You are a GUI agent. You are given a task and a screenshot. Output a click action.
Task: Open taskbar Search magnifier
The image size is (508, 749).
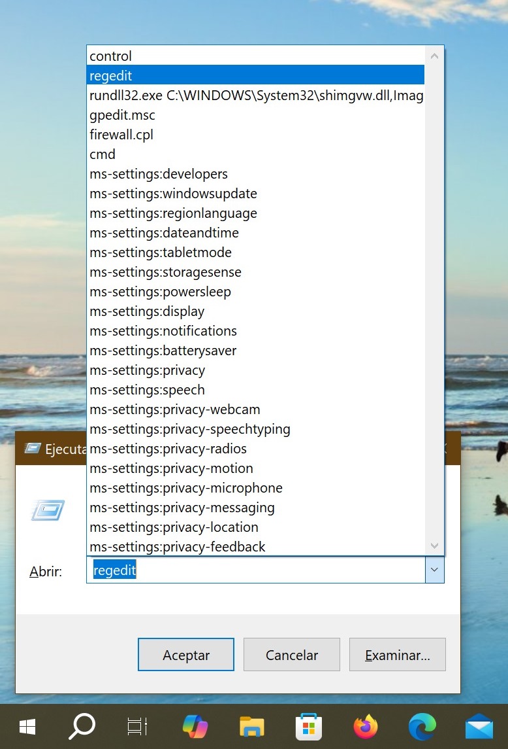pyautogui.click(x=82, y=727)
